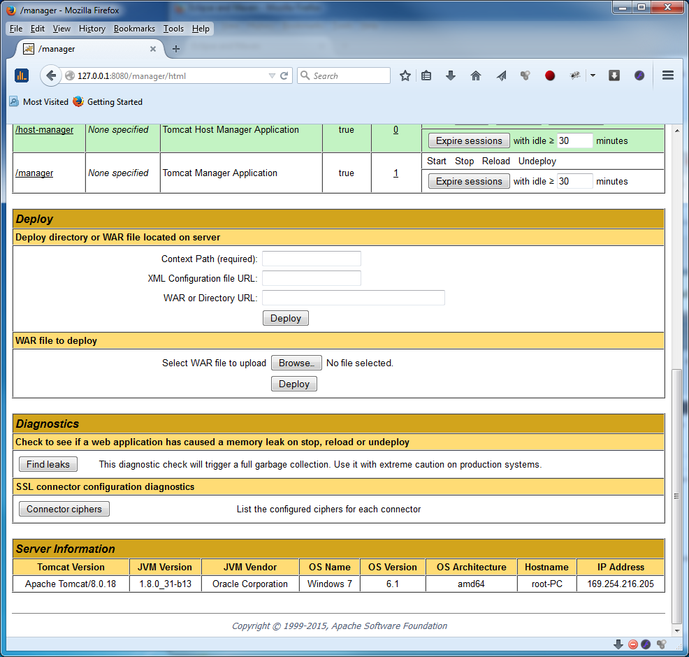Open the Downloads arrow in toolbar

pos(451,75)
